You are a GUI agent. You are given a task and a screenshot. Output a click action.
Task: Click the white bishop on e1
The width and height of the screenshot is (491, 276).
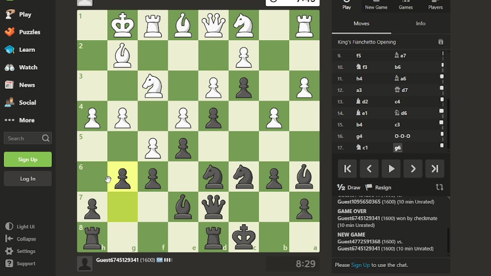click(x=183, y=25)
